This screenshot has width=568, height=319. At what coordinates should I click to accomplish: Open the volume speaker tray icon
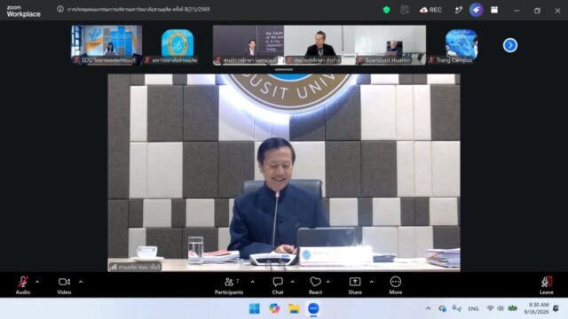[501, 308]
